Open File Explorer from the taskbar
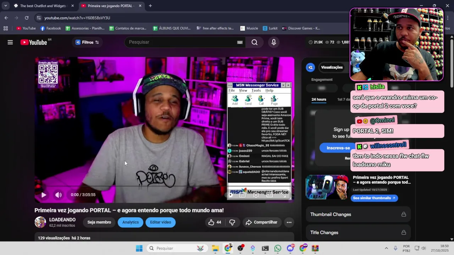Screen dimensions: 454x255 tap(215, 248)
